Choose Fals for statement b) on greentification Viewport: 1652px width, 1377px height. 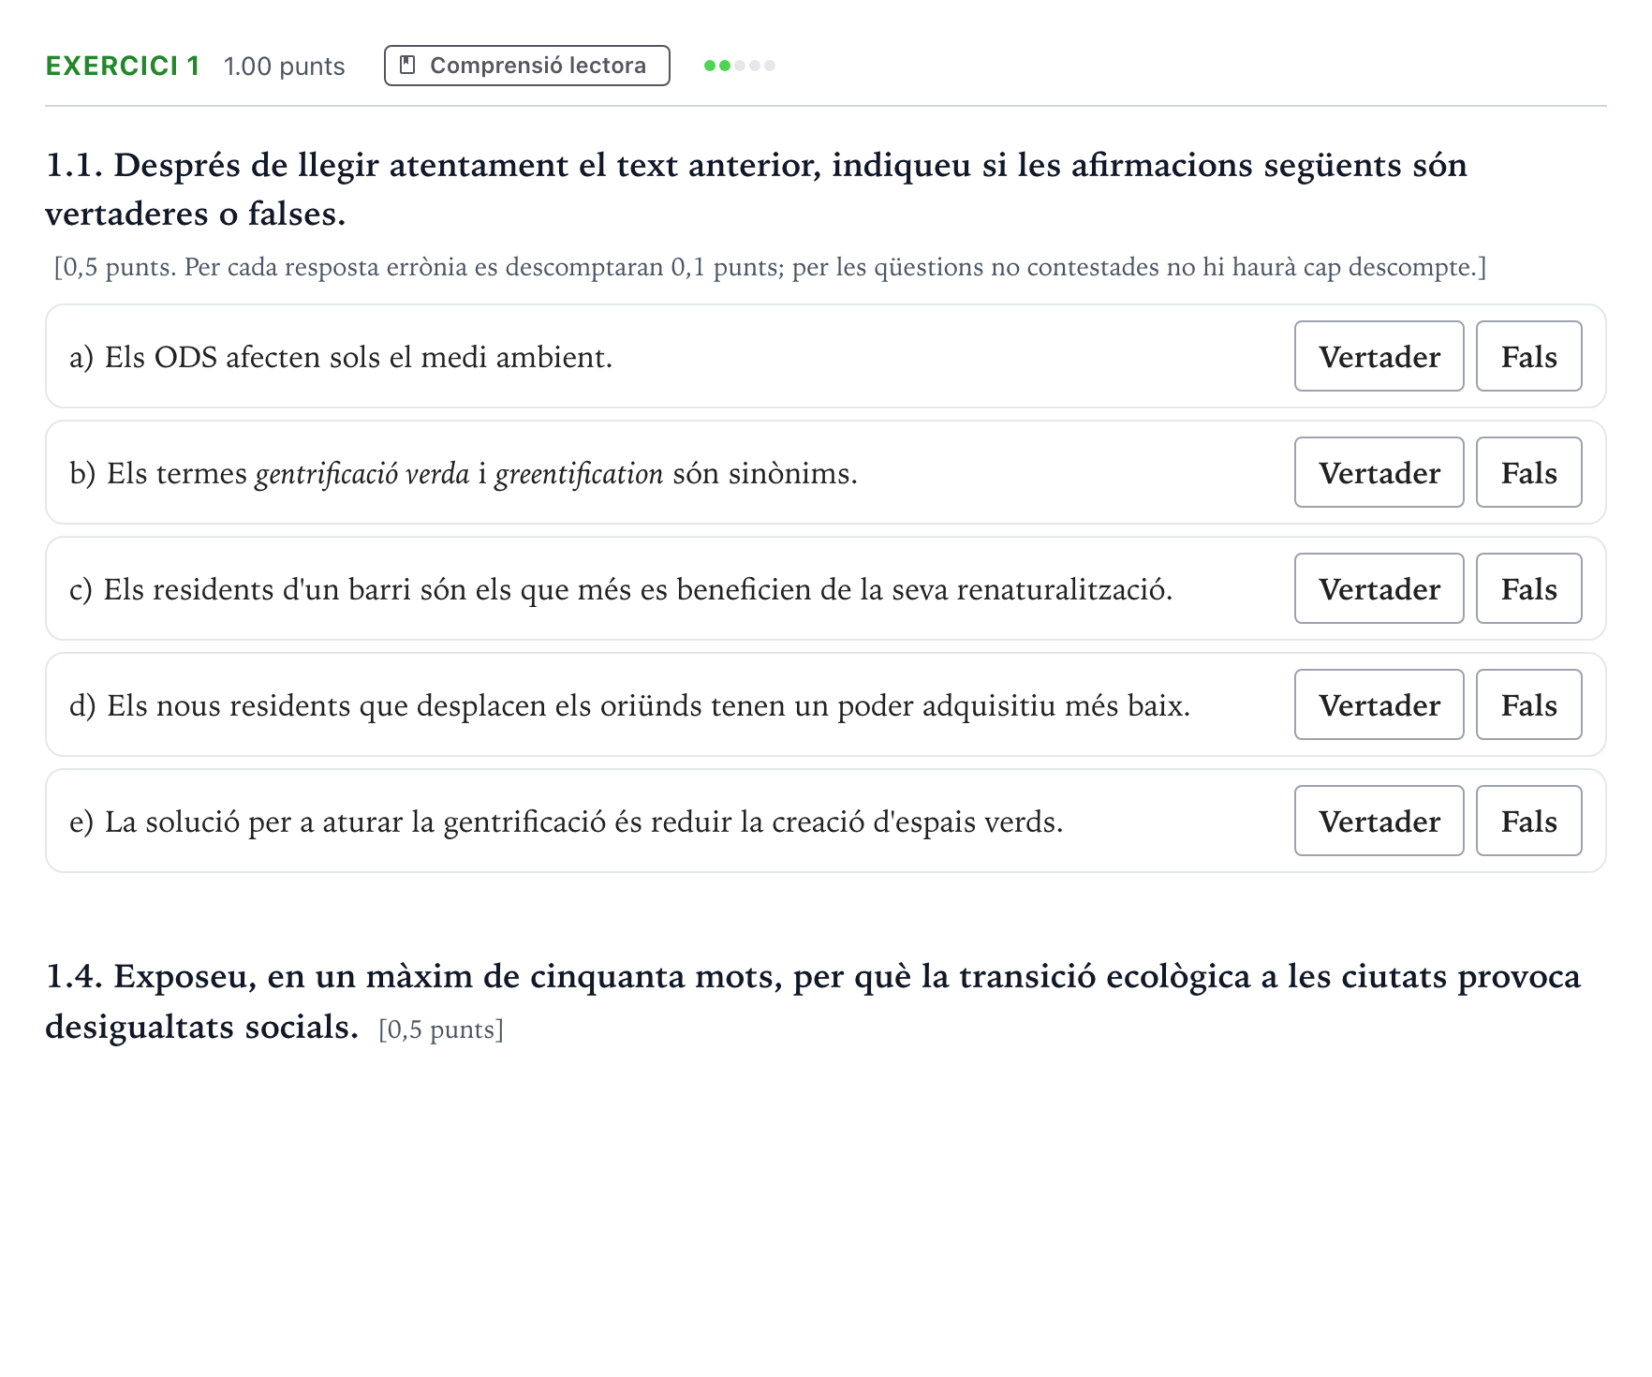(x=1529, y=472)
